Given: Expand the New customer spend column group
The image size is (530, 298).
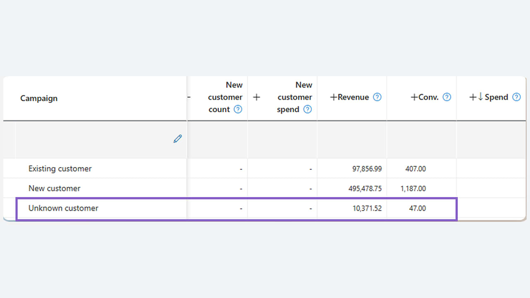Looking at the screenshot, I should pyautogui.click(x=257, y=97).
